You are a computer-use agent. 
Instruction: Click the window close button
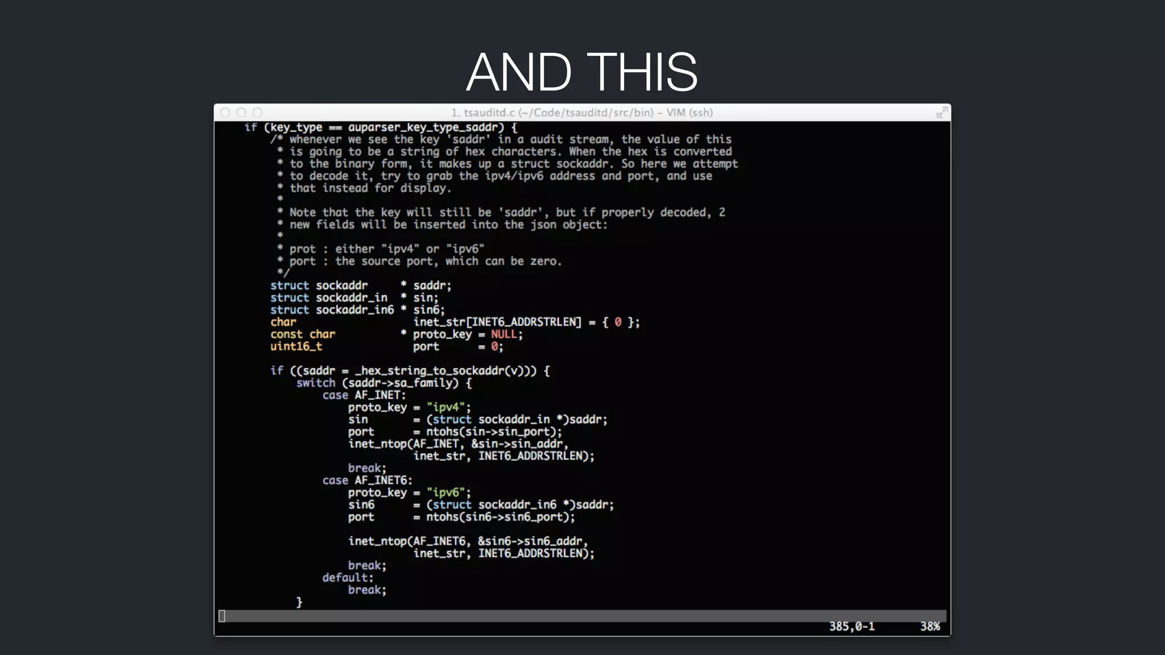pyautogui.click(x=225, y=113)
